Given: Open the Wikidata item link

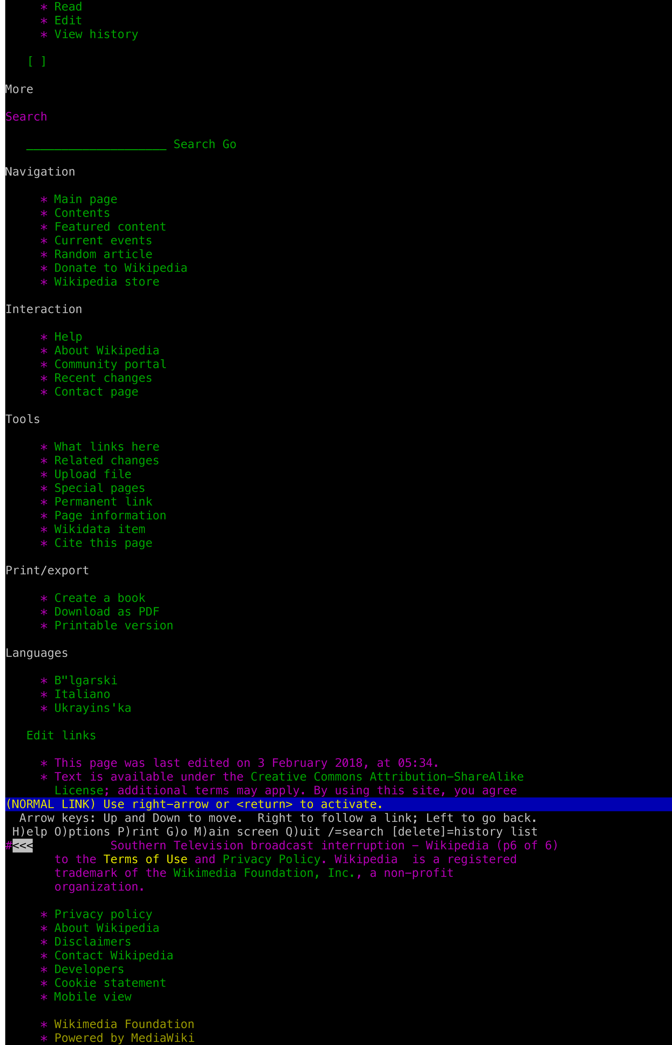Looking at the screenshot, I should tap(100, 529).
